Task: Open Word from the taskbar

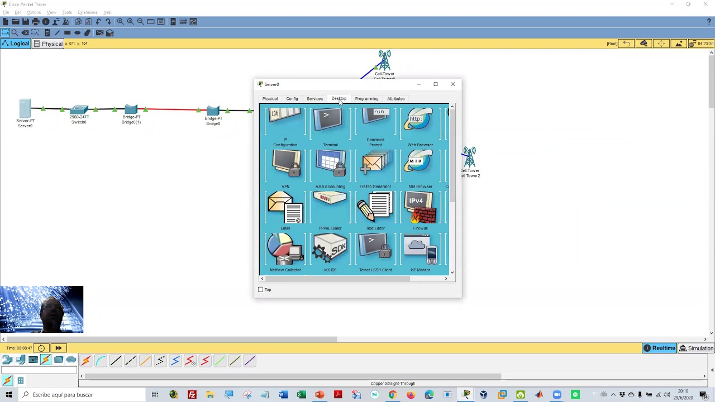Action: [283, 395]
